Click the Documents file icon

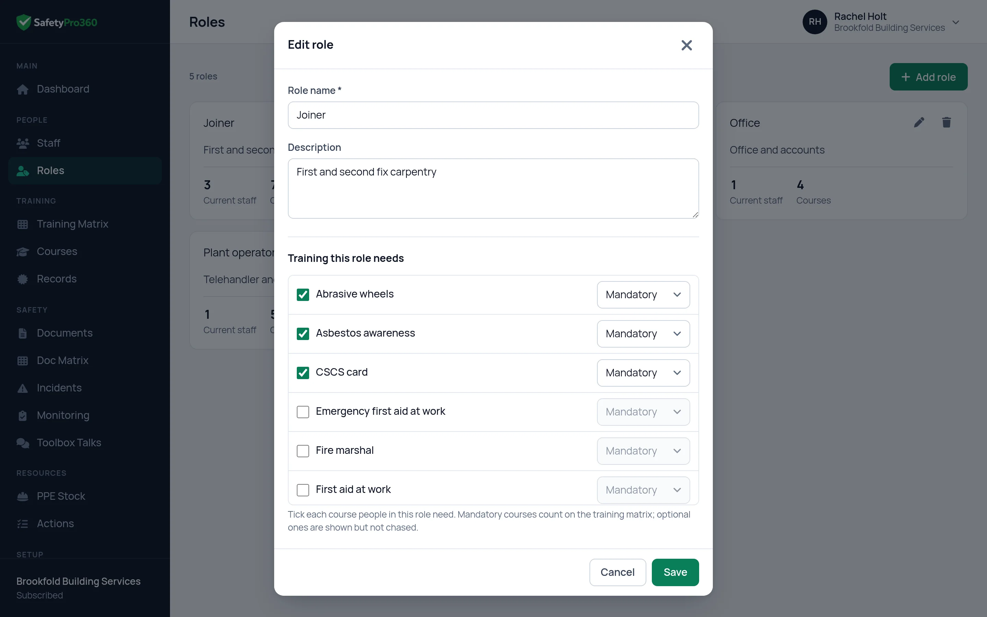coord(23,333)
